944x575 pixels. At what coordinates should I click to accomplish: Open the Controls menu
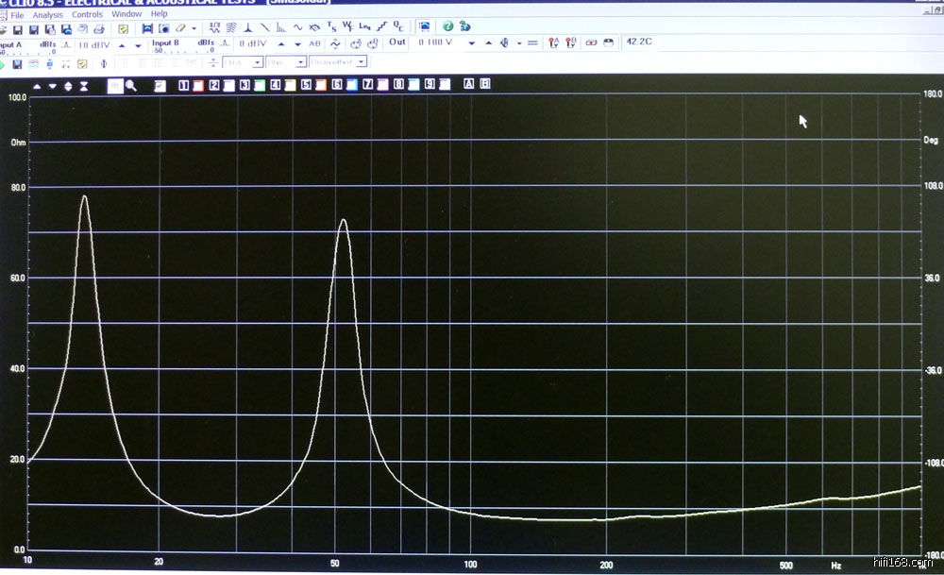pyautogui.click(x=88, y=15)
